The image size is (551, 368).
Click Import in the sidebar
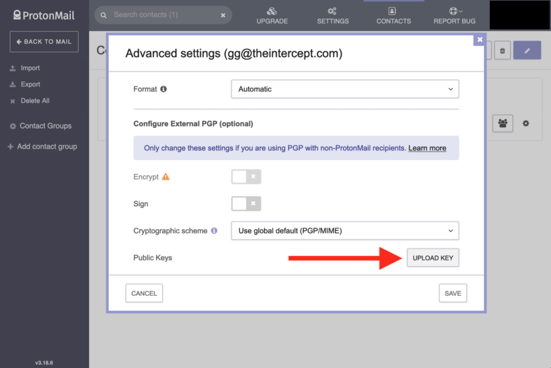coord(25,68)
